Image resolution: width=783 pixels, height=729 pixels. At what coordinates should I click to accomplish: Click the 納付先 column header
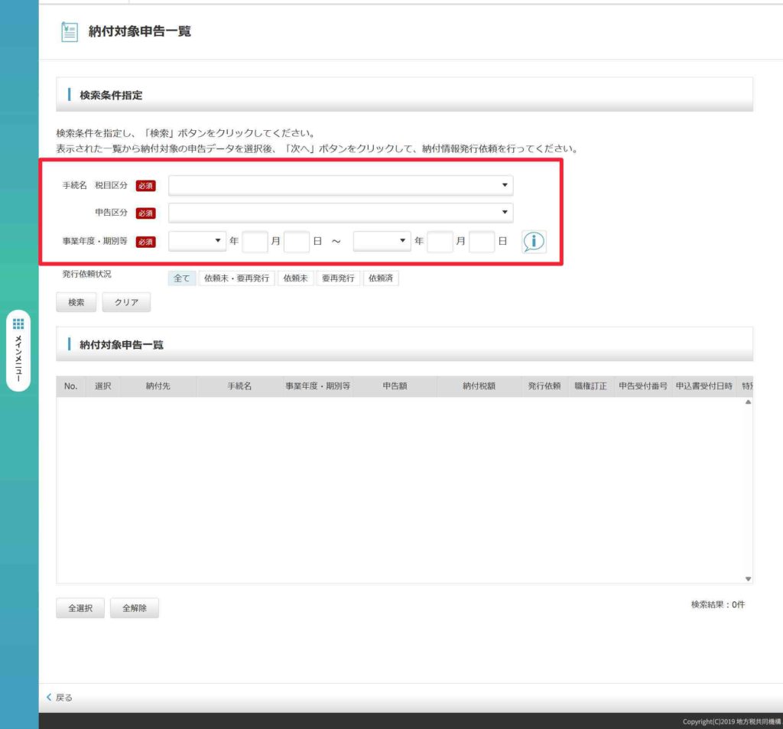pyautogui.click(x=158, y=386)
